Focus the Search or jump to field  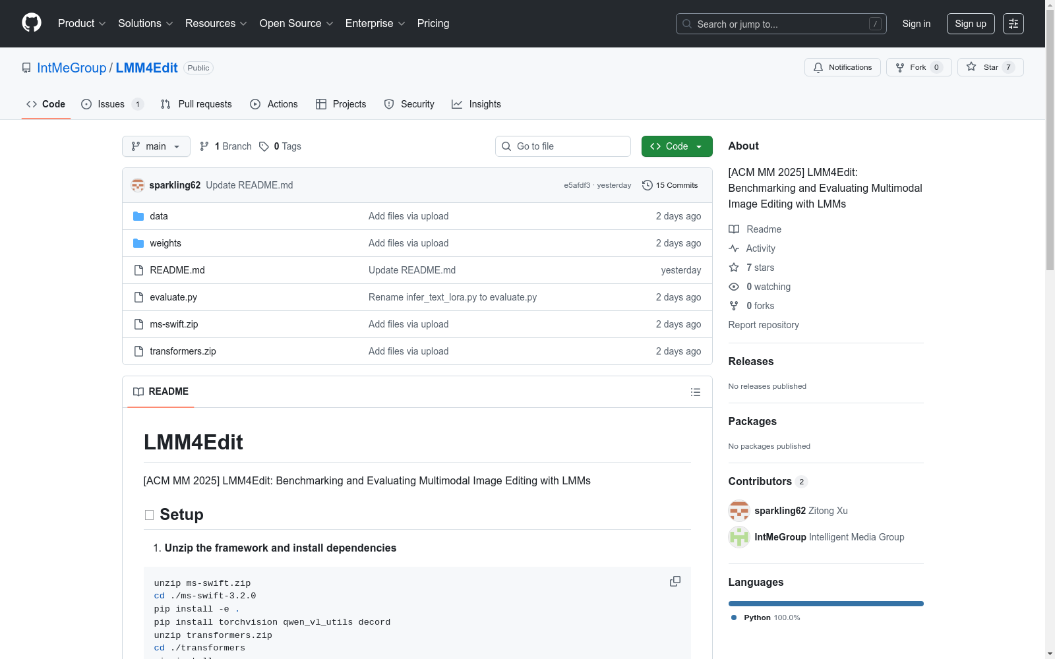tap(781, 24)
